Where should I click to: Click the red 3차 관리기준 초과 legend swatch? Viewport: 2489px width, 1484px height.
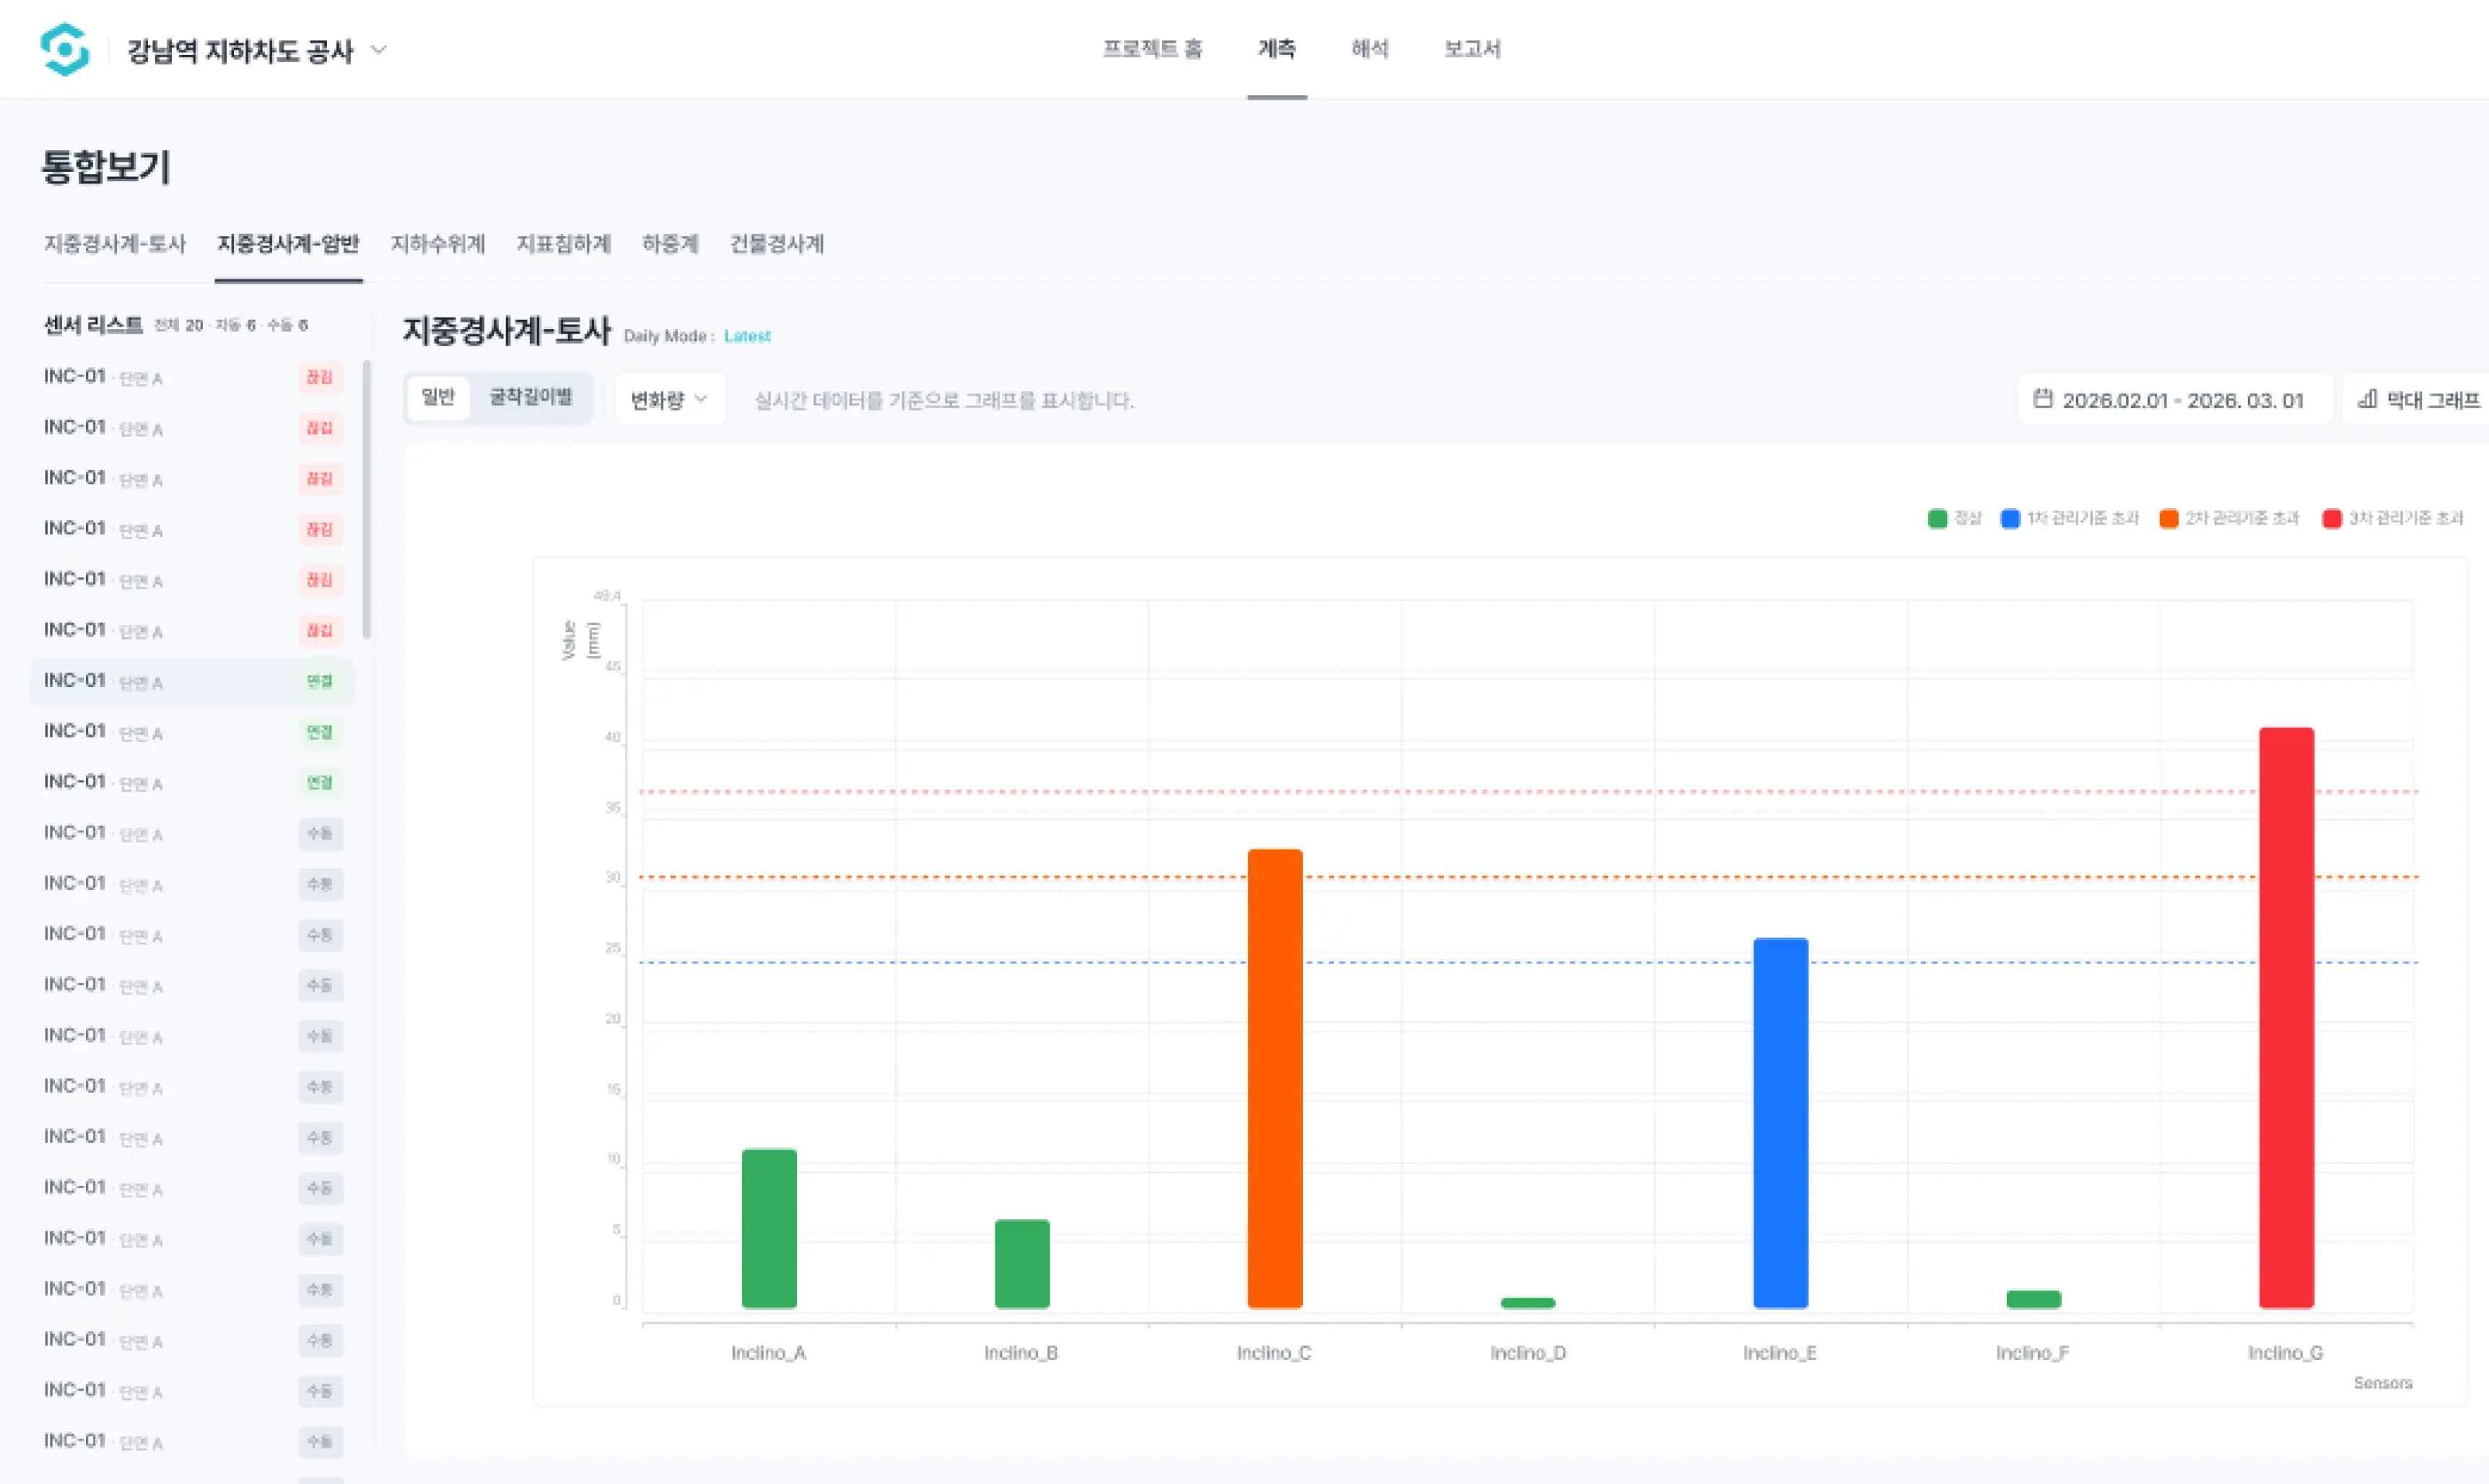2332,518
